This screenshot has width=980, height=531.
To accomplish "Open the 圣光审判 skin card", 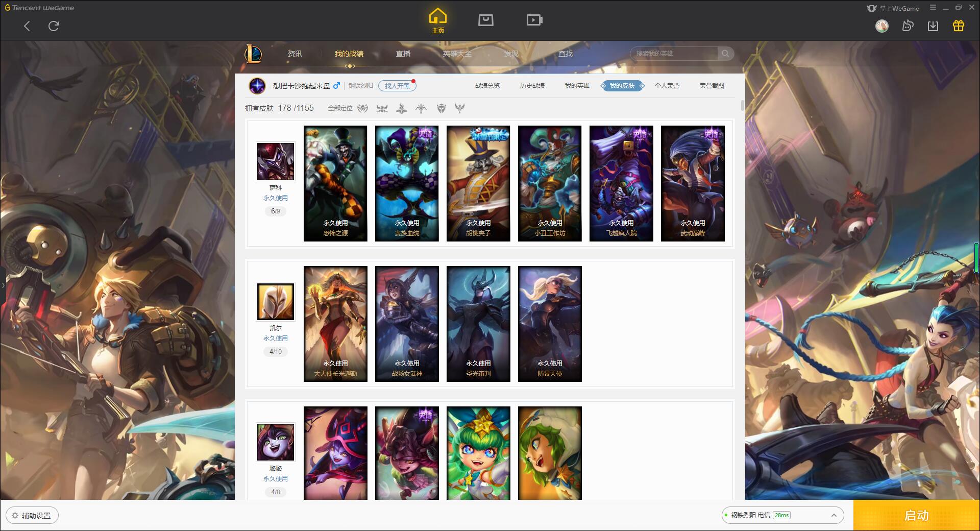I will pos(478,324).
